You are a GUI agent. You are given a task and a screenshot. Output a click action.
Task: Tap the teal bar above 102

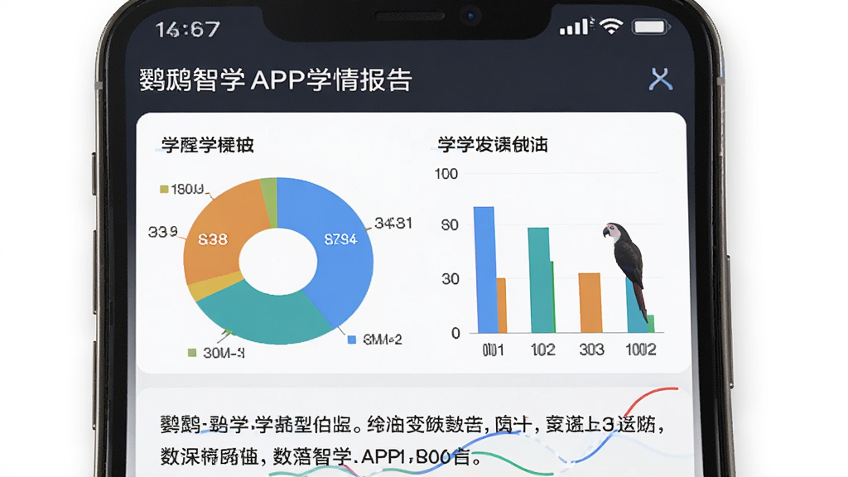coord(539,280)
